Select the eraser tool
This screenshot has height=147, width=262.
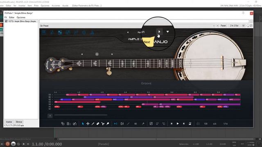point(98,123)
